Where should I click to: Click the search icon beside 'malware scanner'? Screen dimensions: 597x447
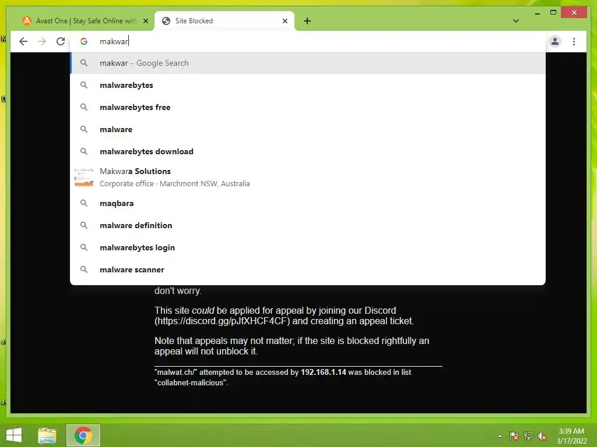point(84,269)
